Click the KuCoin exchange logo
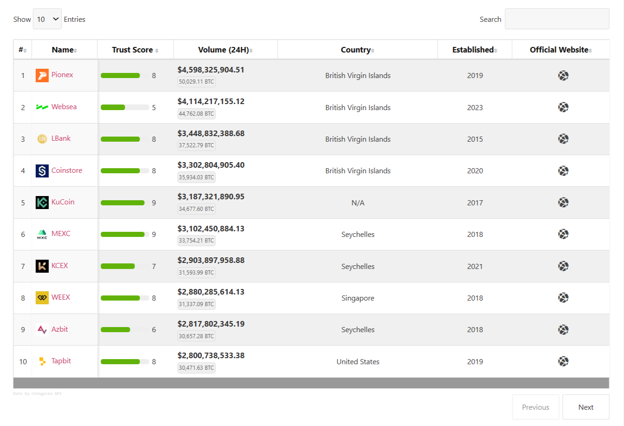This screenshot has height=426, width=624. pyautogui.click(x=42, y=203)
